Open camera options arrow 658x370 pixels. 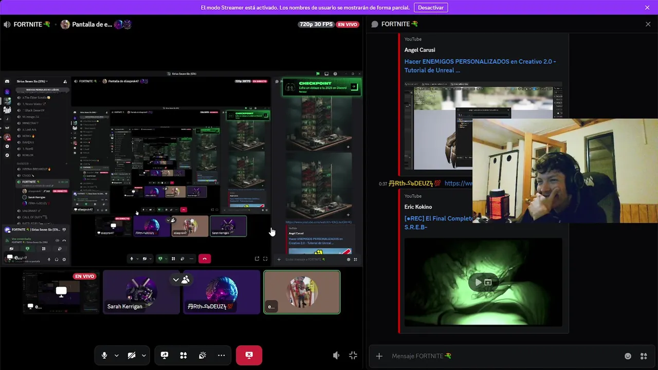coord(144,355)
